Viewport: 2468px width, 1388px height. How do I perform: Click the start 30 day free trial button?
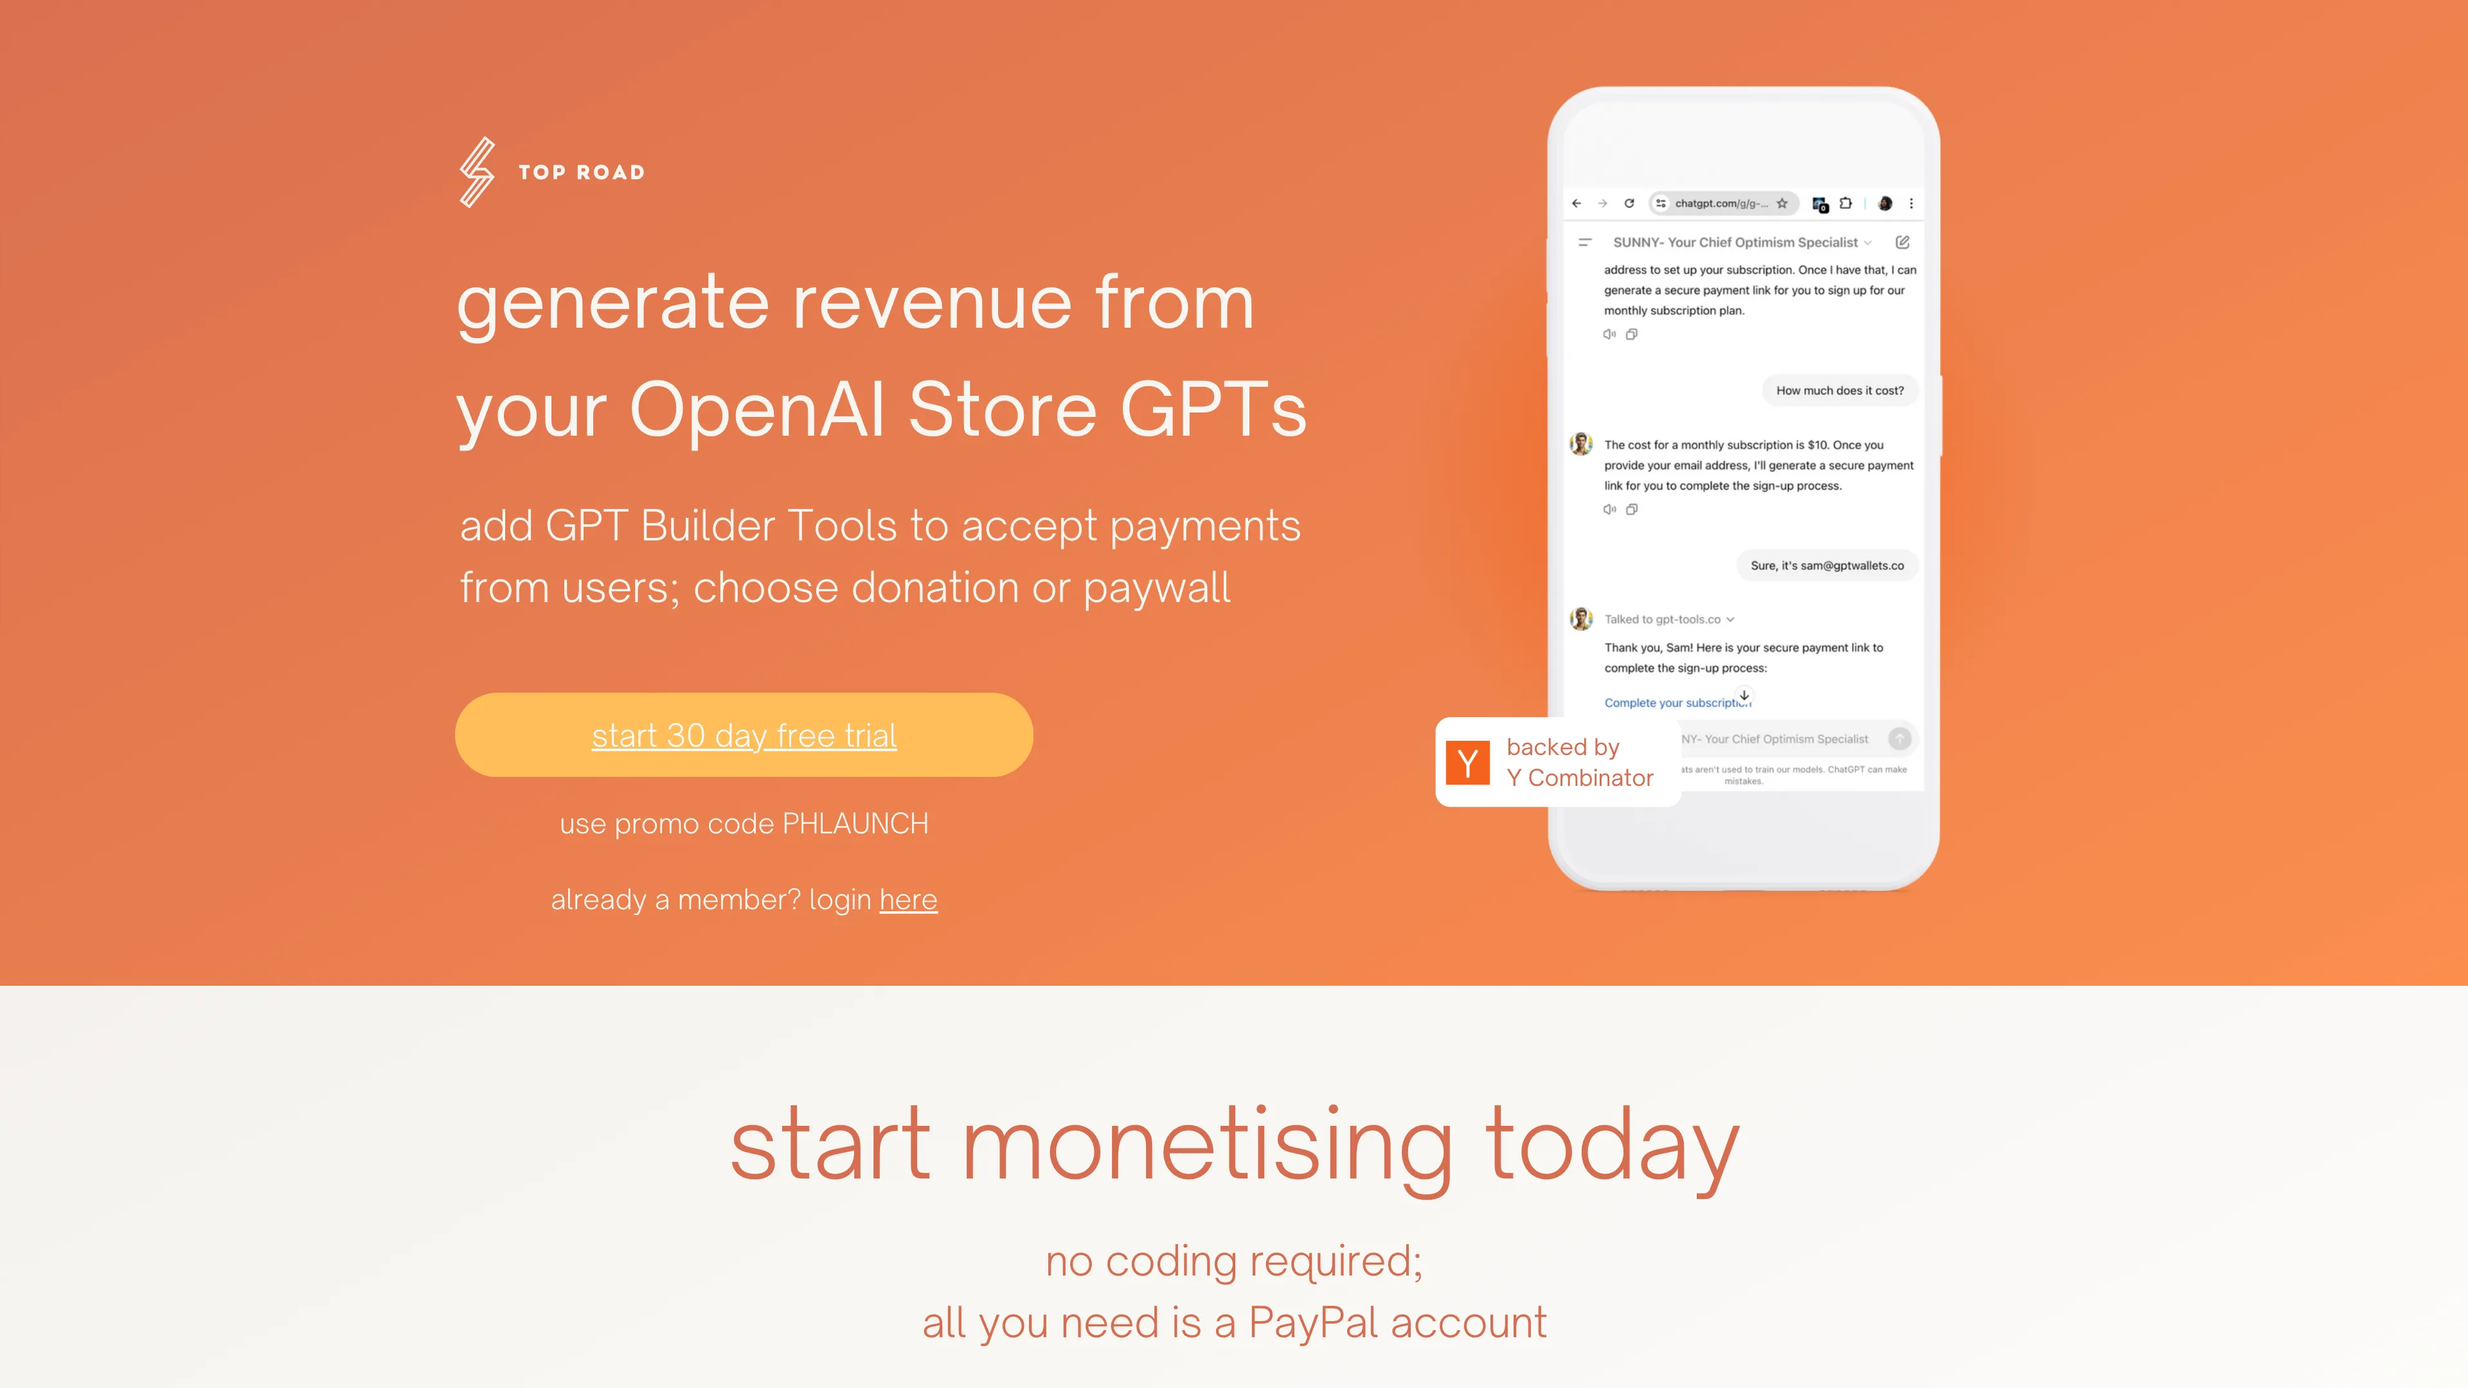744,734
